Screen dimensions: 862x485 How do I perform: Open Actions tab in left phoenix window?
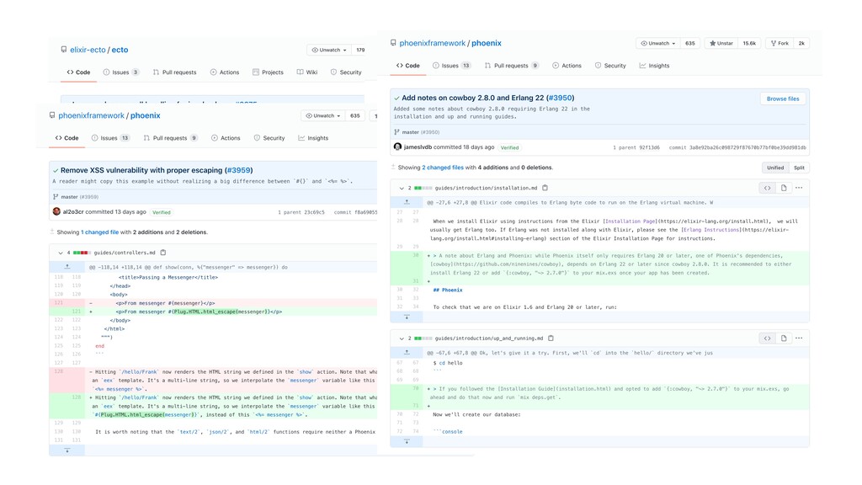pyautogui.click(x=226, y=138)
